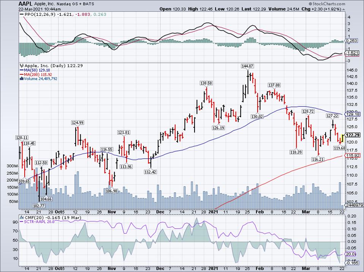Screen dimensions: 364x272
Task: Click the blue MA(50) legend line marker
Action: tap(21, 70)
